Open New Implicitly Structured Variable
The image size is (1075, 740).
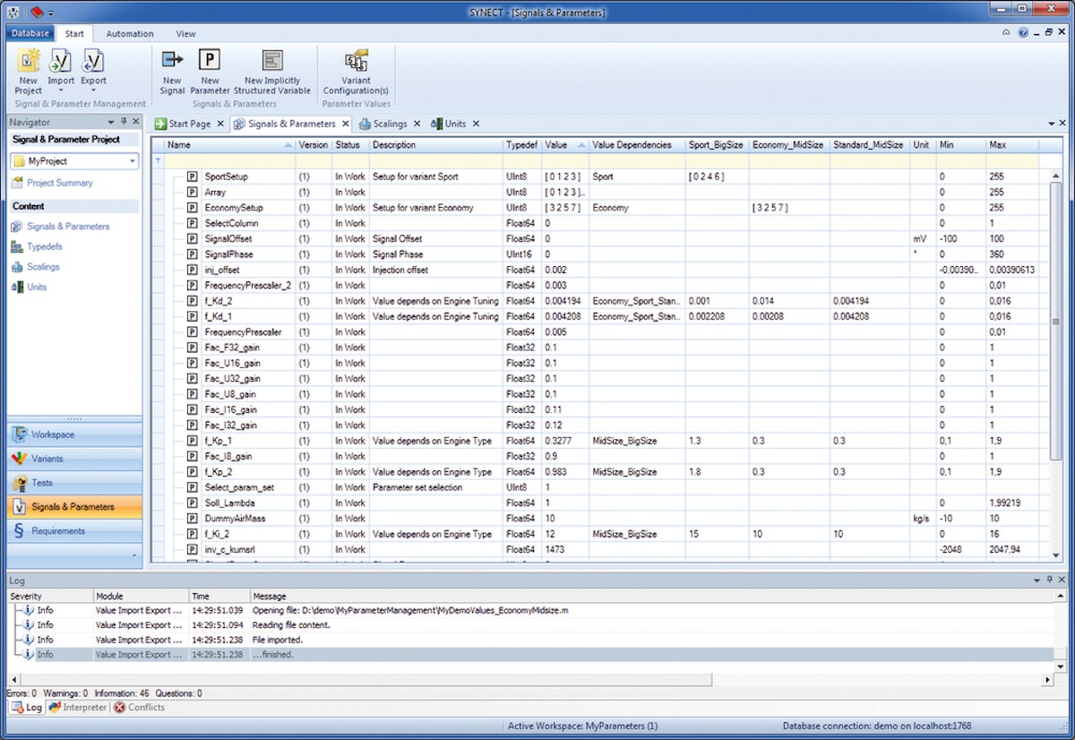coord(272,73)
